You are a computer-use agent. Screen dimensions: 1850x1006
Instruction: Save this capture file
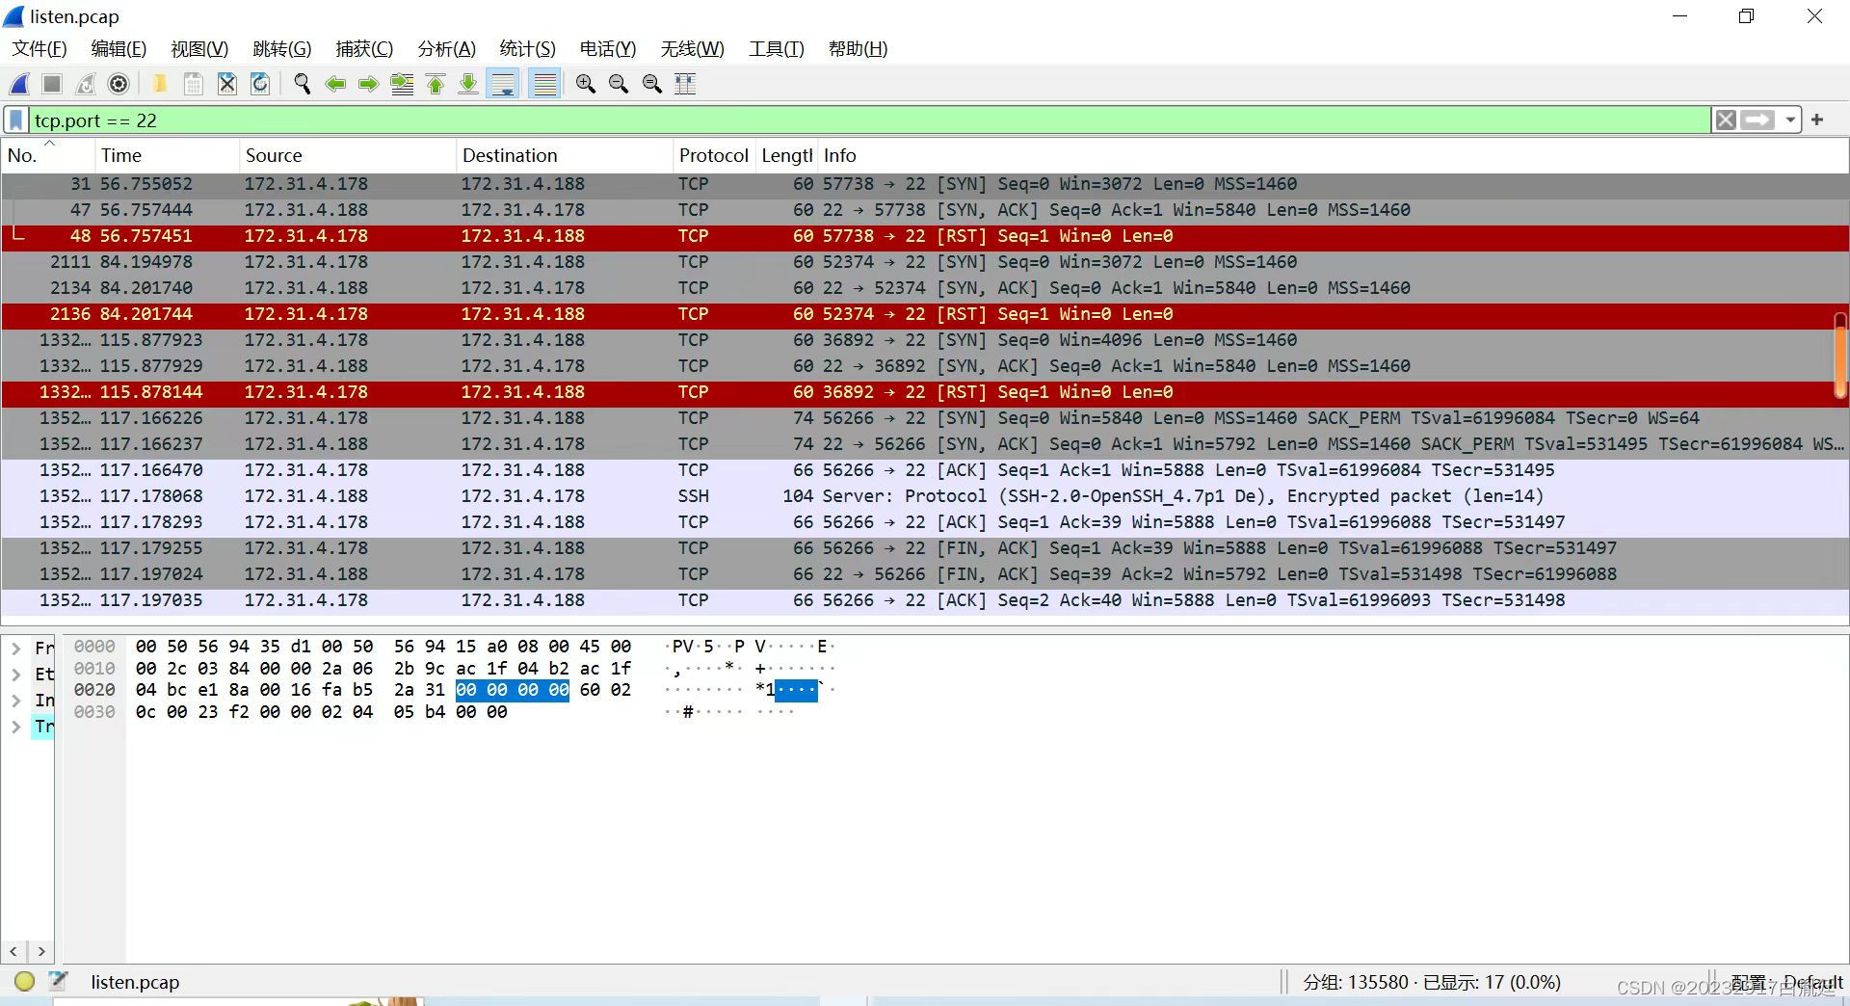[x=194, y=84]
